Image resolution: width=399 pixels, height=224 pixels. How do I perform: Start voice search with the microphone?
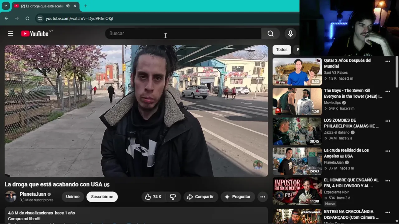point(291,34)
